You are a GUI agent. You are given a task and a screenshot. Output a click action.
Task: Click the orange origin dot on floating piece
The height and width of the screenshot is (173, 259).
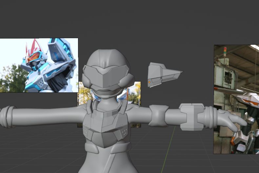point(149,82)
